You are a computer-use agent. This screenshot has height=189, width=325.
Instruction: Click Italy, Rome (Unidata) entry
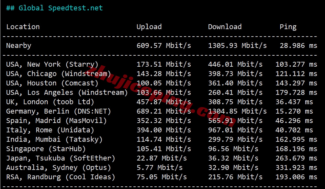50,130
